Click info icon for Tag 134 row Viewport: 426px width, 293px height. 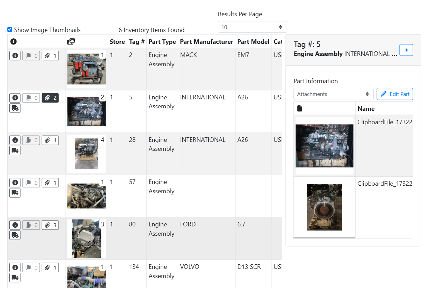(15, 267)
